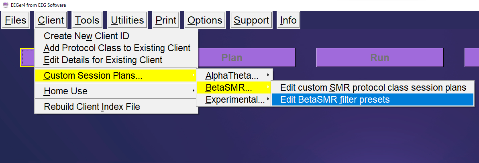Open the Support menu

(251, 20)
